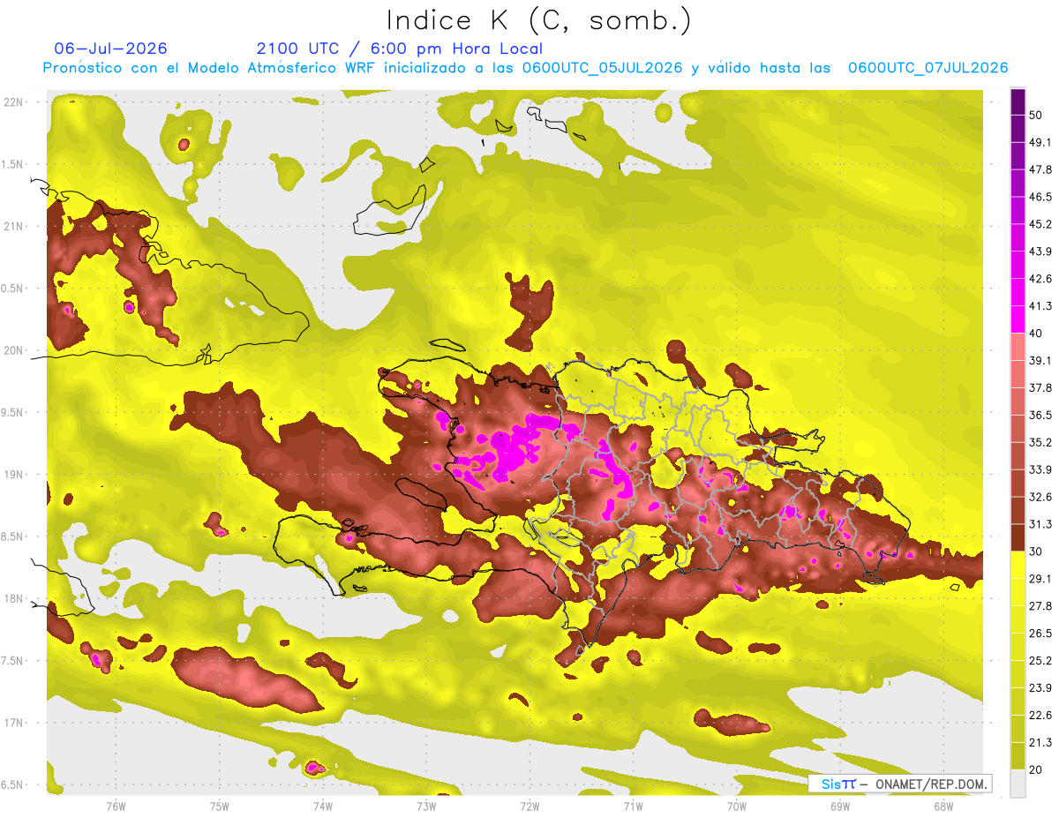Viewport: 1059px width, 818px height.
Task: Click the colorbar value '30'
Action: [1036, 552]
